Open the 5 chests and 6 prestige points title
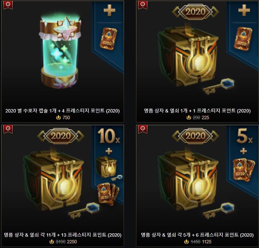Image resolution: width=259 pixels, height=248 pixels. click(x=197, y=235)
